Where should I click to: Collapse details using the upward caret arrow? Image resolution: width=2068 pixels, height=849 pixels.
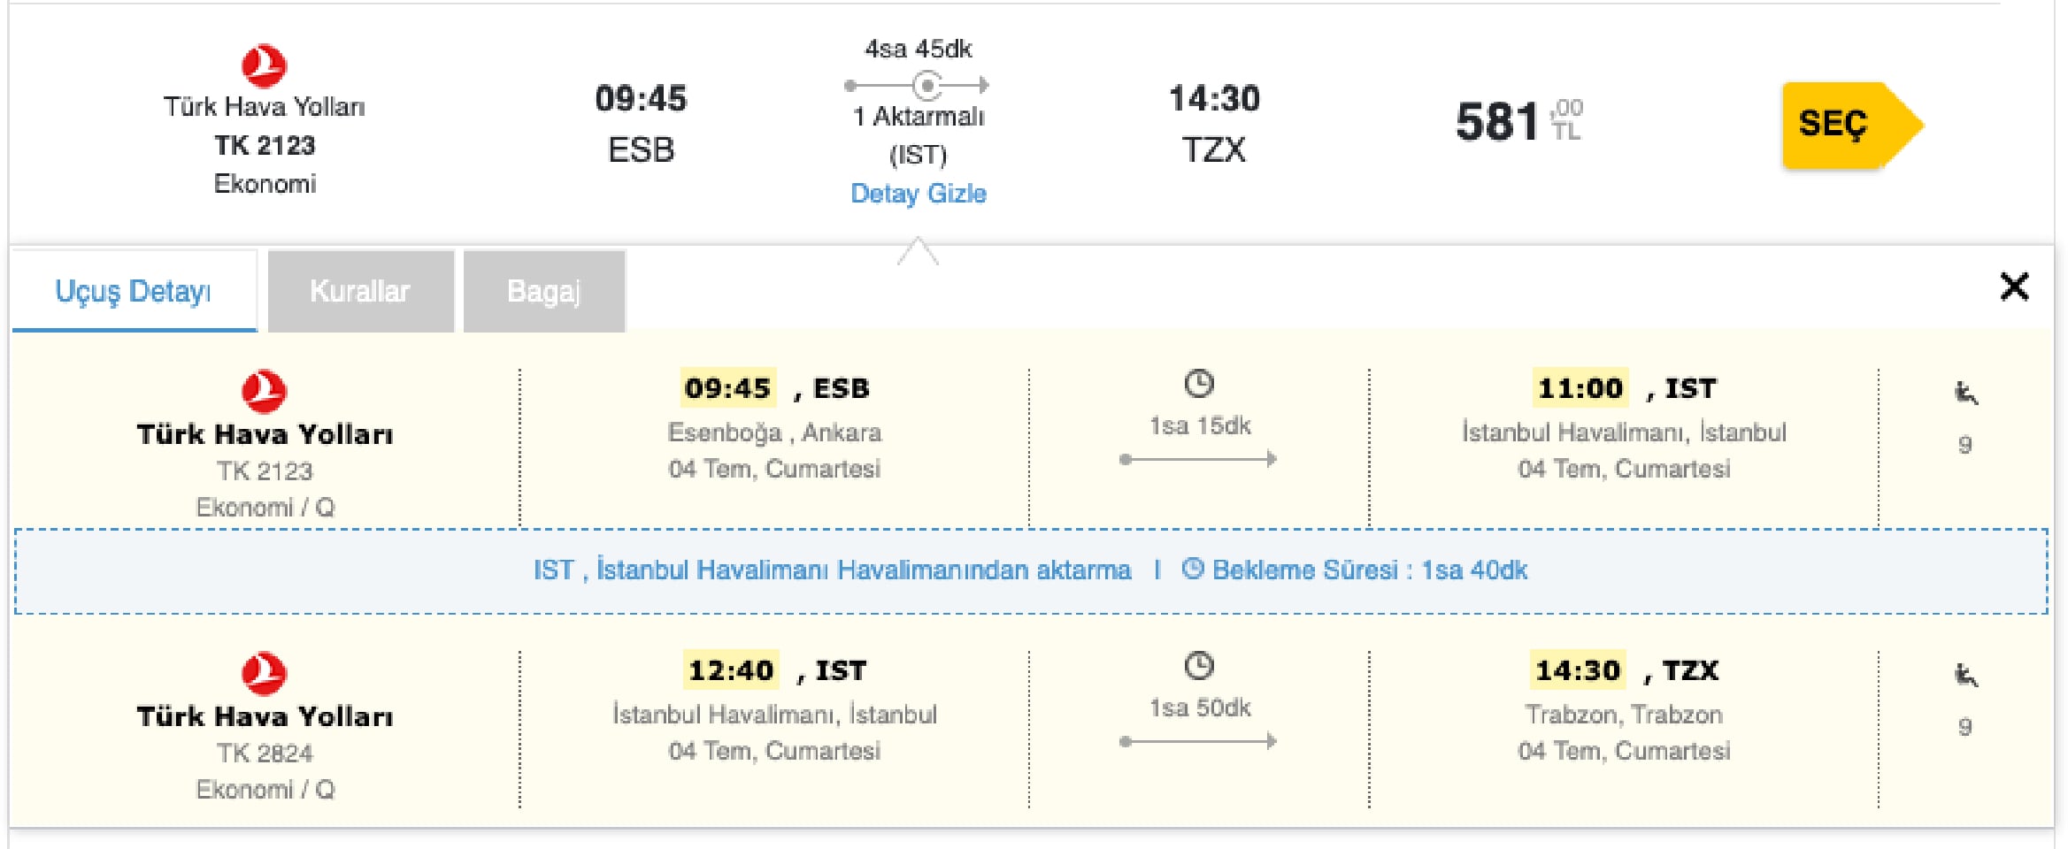click(918, 251)
